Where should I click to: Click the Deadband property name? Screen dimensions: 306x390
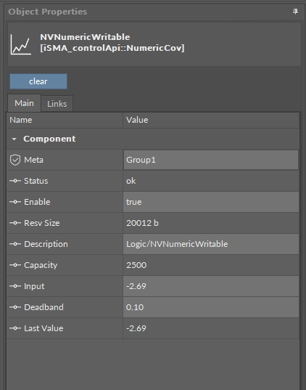[x=44, y=307]
